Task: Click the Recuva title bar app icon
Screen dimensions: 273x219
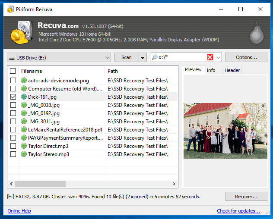Action: pos(10,9)
